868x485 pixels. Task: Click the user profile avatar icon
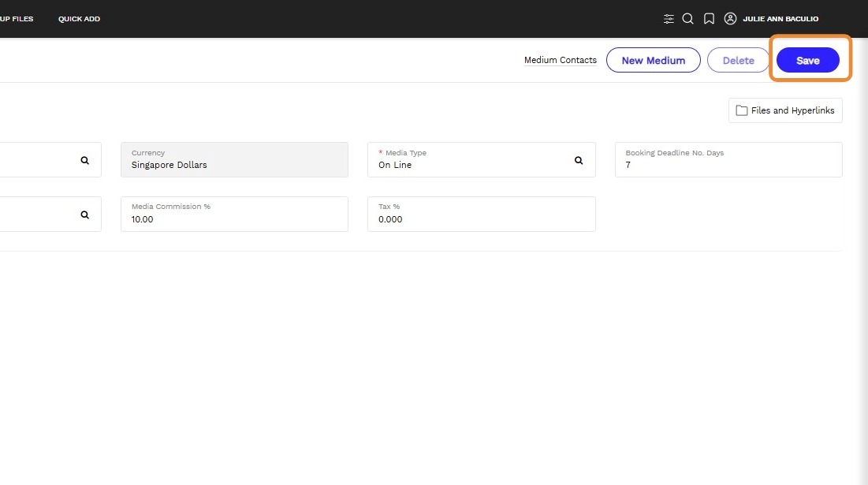coord(730,19)
